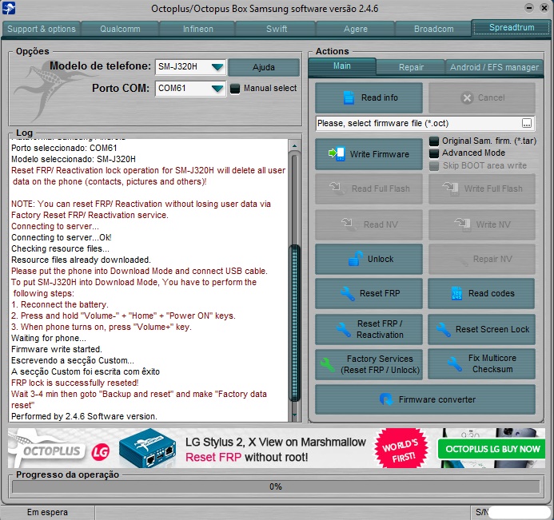Open the Modelo de telefone dropdown

pos(217,67)
